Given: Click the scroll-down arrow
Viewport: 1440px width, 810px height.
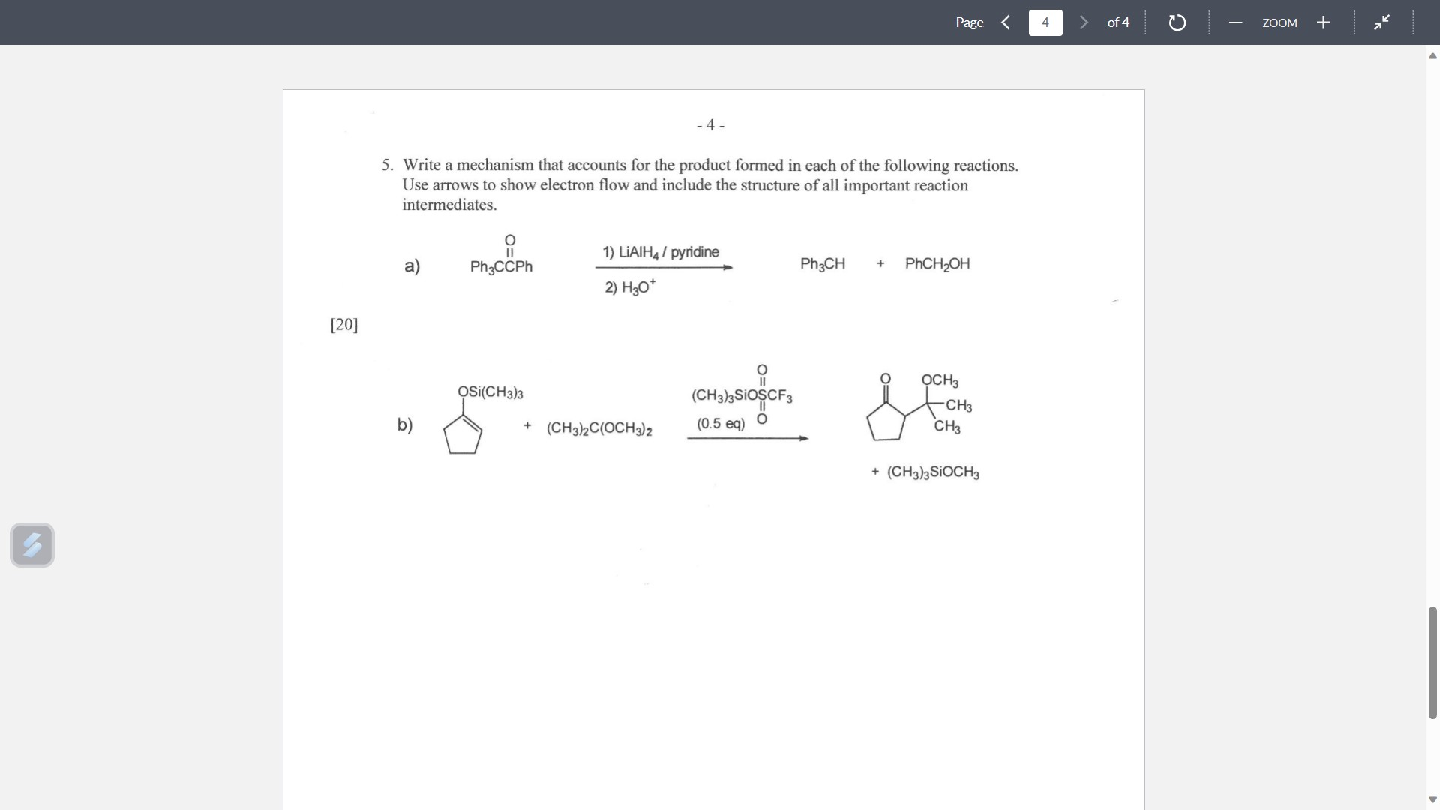Looking at the screenshot, I should [x=1432, y=799].
